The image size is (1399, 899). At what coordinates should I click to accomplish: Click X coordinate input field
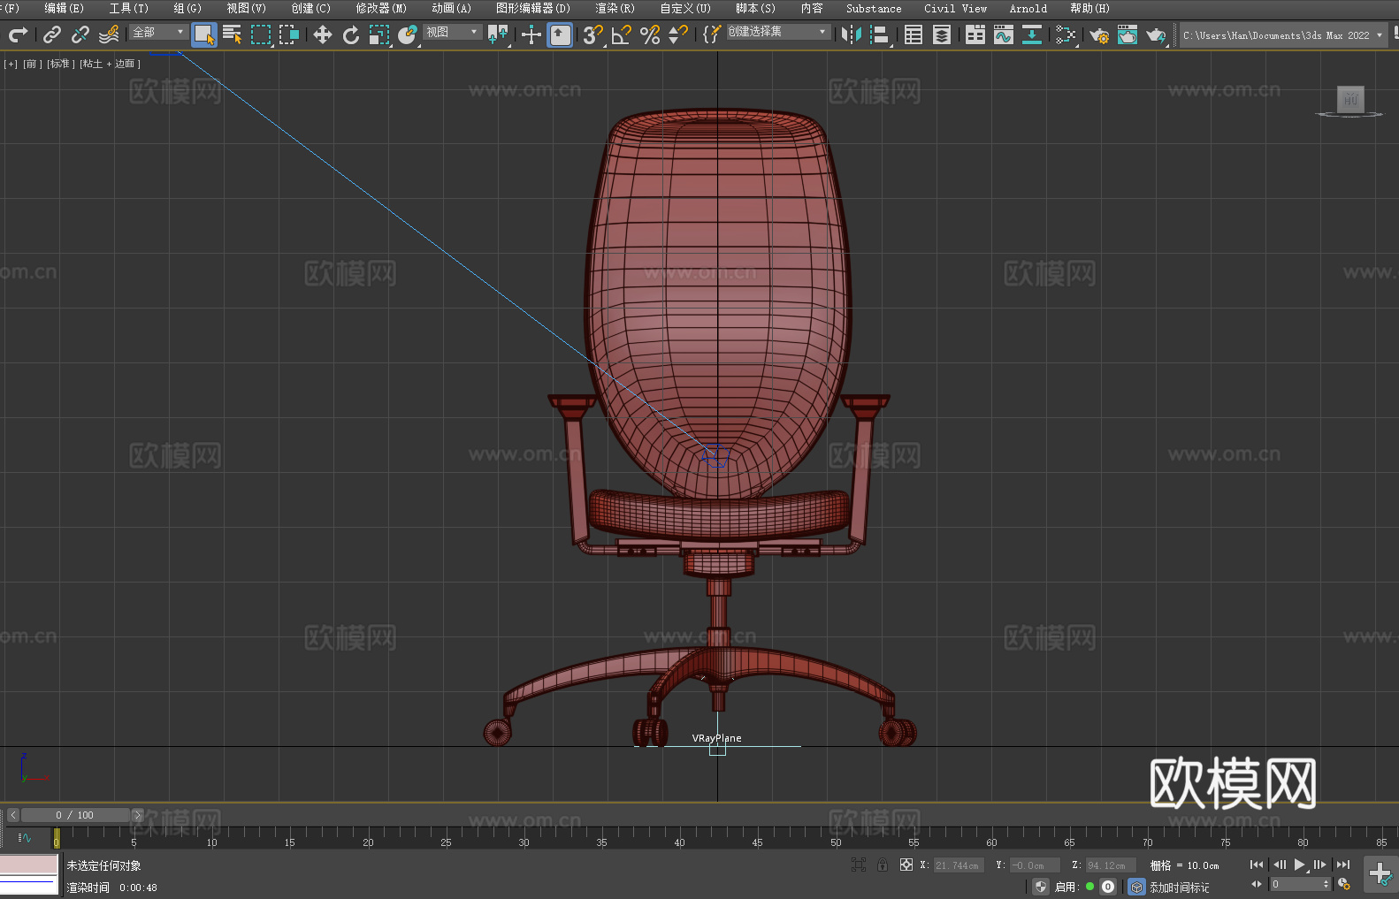coord(959,865)
